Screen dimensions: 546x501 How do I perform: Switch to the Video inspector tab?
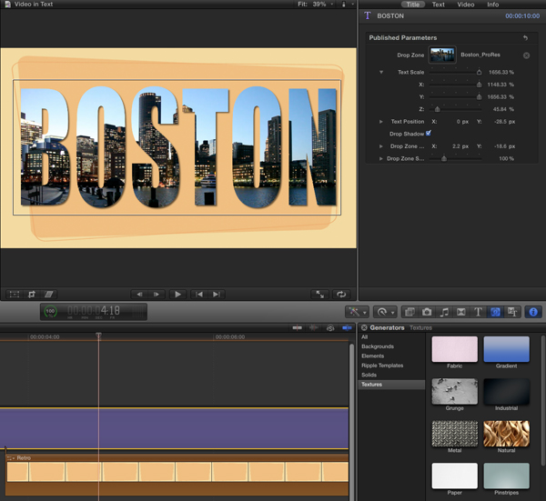tap(466, 5)
